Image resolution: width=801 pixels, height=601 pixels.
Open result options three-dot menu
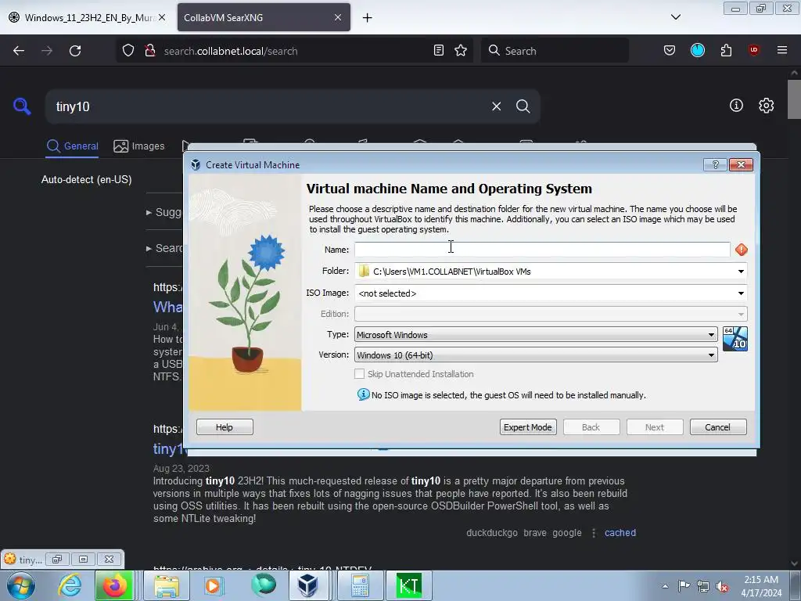593,533
